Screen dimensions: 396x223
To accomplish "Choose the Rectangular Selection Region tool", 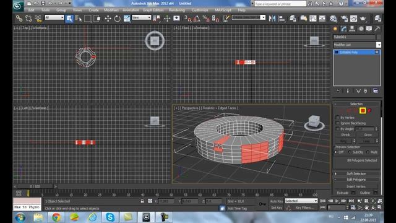I will [88, 19].
